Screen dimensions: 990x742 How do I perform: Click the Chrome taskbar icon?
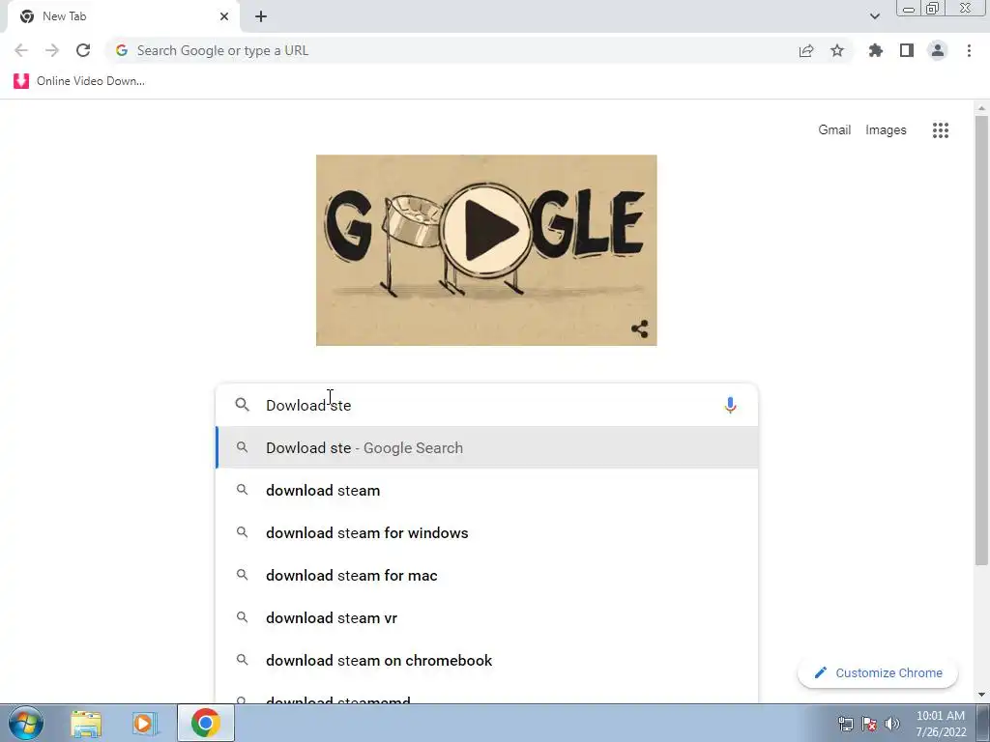coord(205,723)
